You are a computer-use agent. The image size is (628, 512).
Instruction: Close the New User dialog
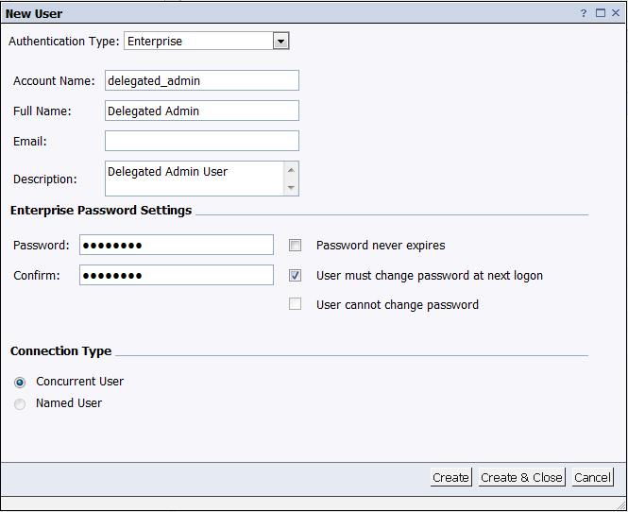click(615, 14)
